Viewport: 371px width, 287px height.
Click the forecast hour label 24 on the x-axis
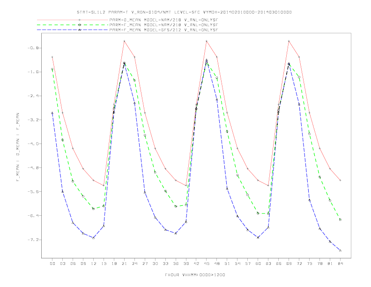(x=134, y=264)
